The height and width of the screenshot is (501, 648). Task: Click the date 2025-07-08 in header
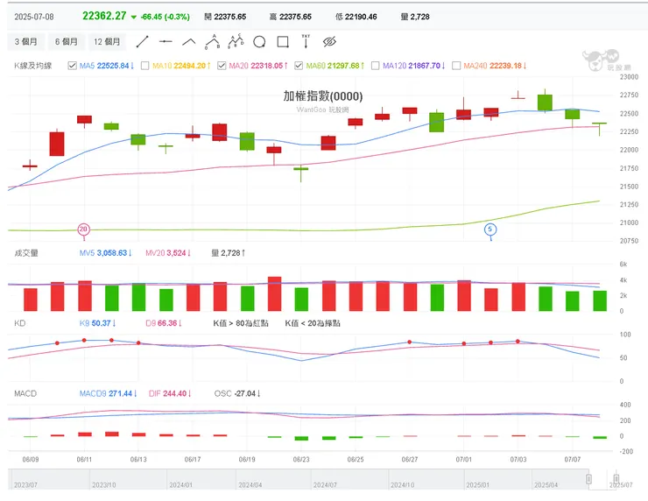(x=34, y=17)
